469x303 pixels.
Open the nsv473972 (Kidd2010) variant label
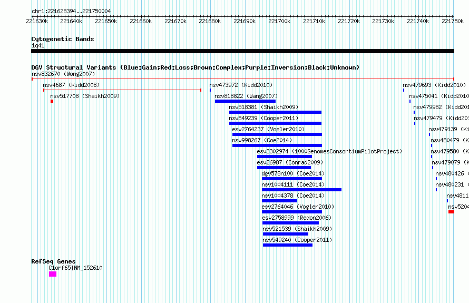[241, 85]
